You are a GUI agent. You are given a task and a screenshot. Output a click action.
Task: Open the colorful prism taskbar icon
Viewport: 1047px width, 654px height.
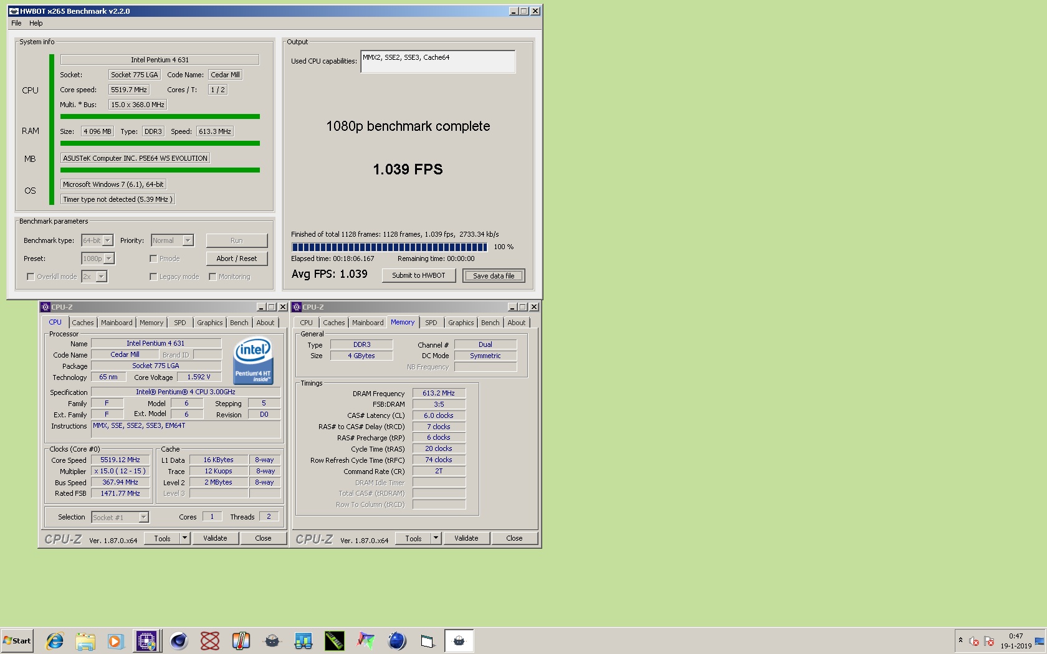coord(366,641)
